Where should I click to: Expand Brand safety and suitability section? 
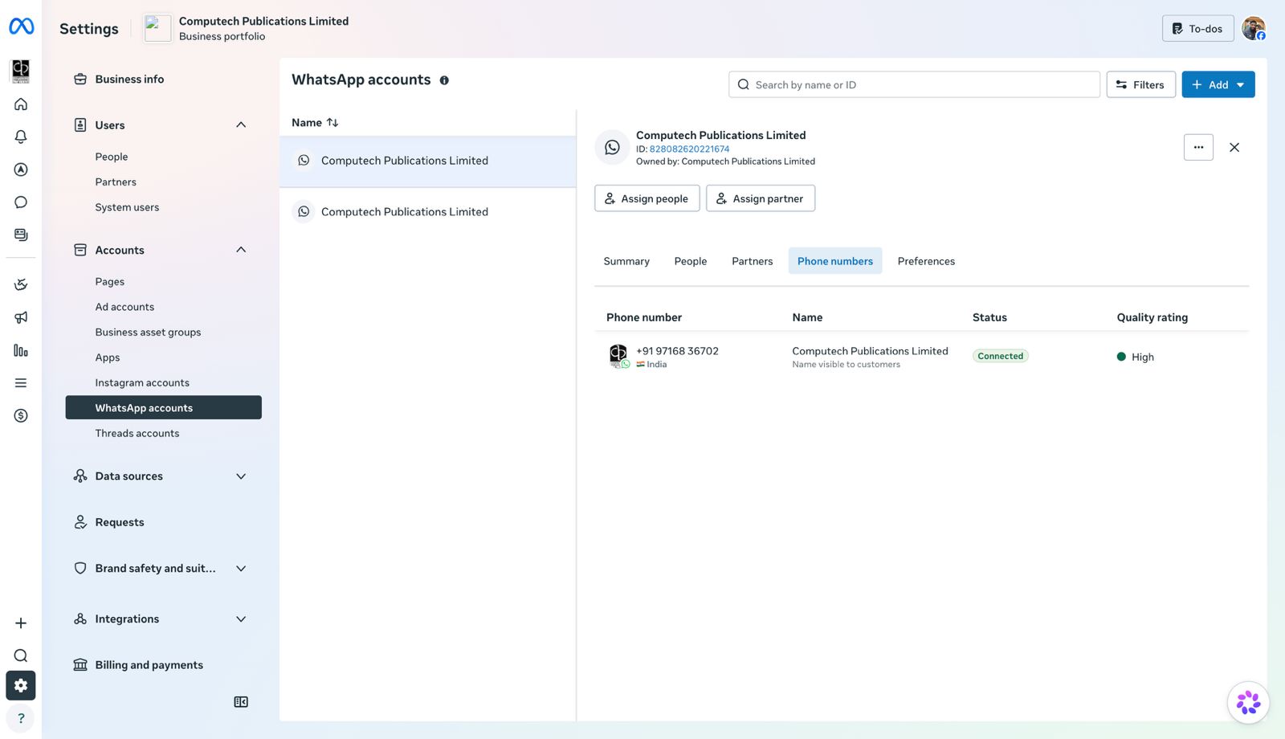[241, 569]
